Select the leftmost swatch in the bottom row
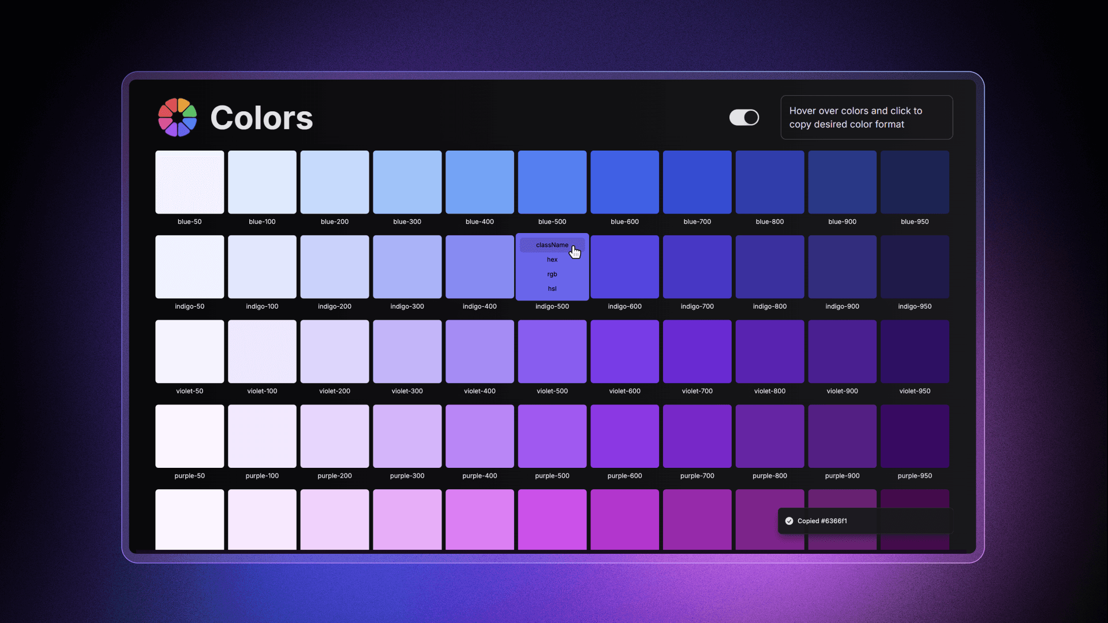Screen dimensions: 1108x623 189,519
